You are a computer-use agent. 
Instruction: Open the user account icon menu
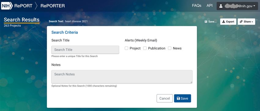(221, 6)
